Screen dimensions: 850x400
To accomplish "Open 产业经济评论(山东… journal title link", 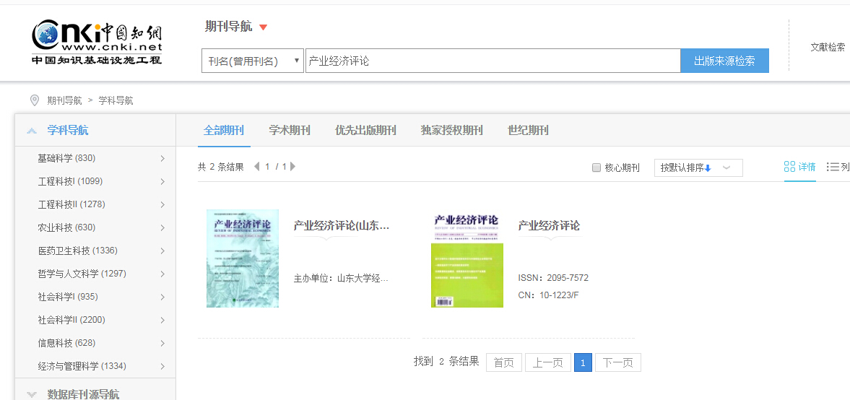I will point(342,225).
